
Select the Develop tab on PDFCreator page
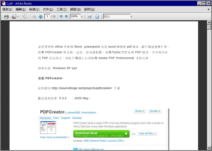point(77,118)
